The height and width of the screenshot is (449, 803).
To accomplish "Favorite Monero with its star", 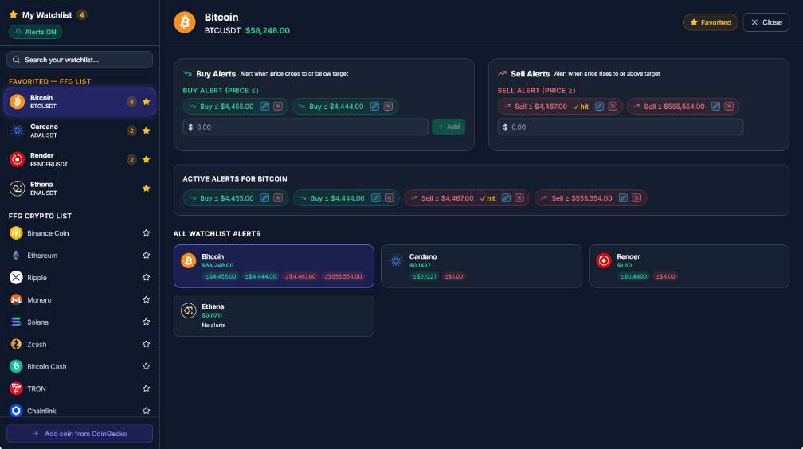I will [146, 299].
